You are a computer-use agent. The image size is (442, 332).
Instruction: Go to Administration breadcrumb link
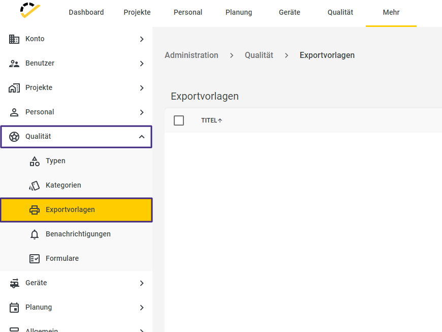click(x=192, y=55)
